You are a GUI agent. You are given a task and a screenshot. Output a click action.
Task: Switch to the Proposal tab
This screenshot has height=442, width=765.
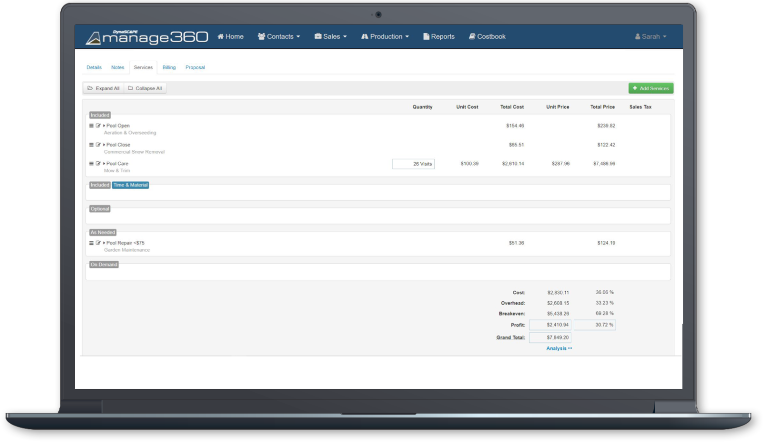195,68
